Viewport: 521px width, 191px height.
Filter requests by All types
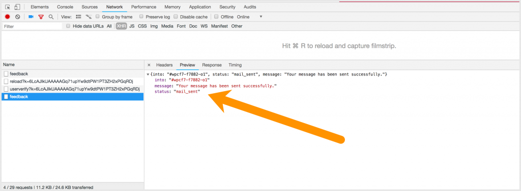click(109, 26)
